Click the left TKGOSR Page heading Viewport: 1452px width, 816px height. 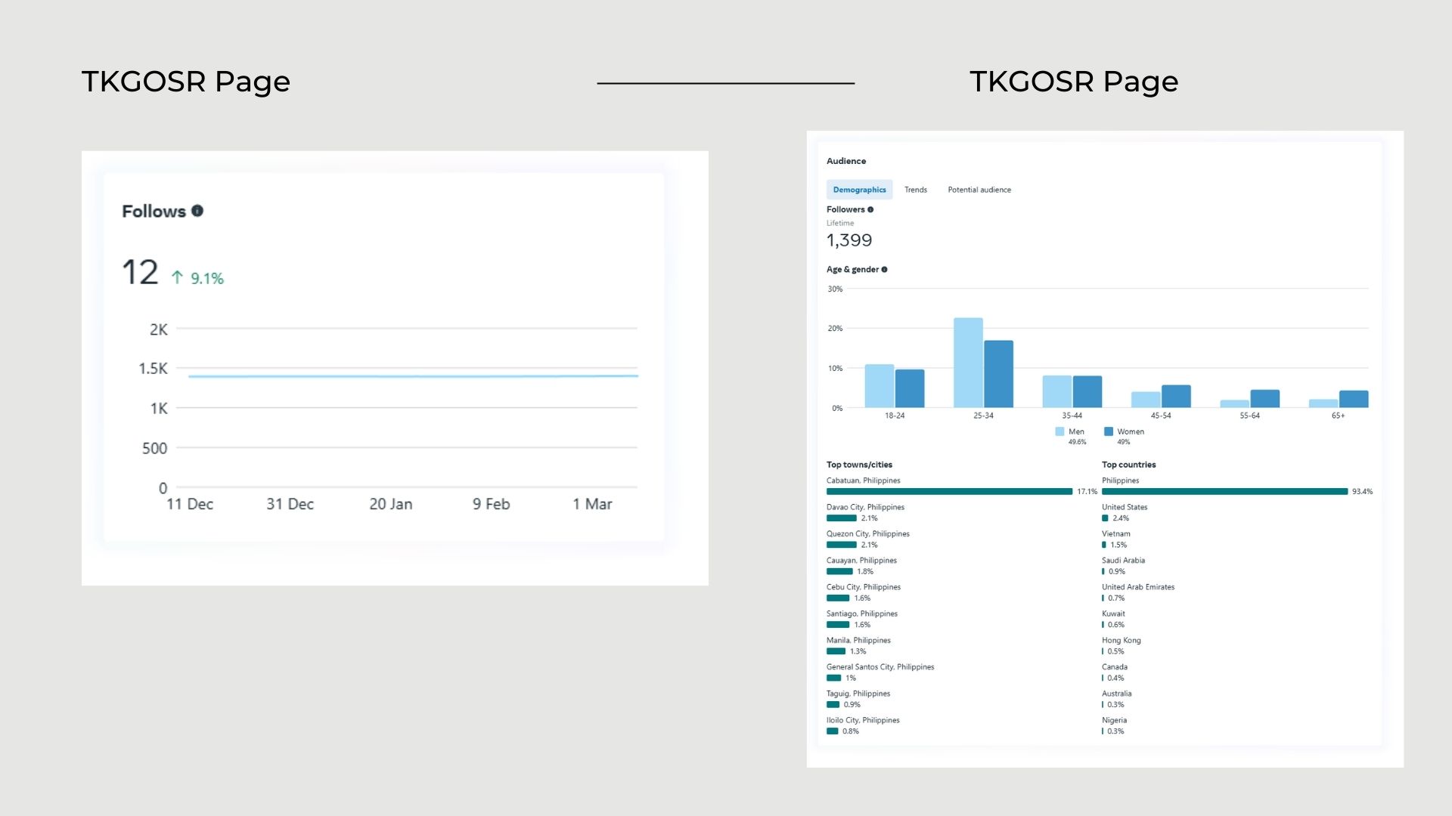(186, 82)
